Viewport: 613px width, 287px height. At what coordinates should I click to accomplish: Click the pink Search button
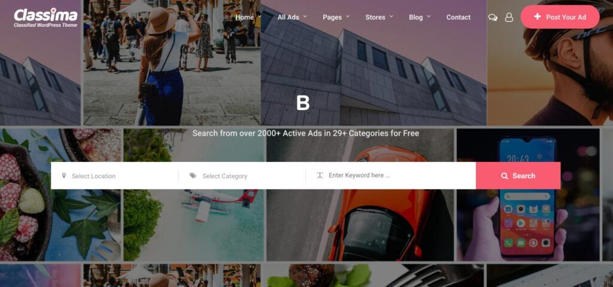click(x=518, y=176)
